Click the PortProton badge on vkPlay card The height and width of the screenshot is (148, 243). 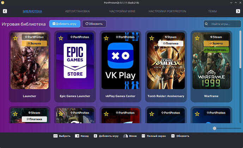[124, 37]
